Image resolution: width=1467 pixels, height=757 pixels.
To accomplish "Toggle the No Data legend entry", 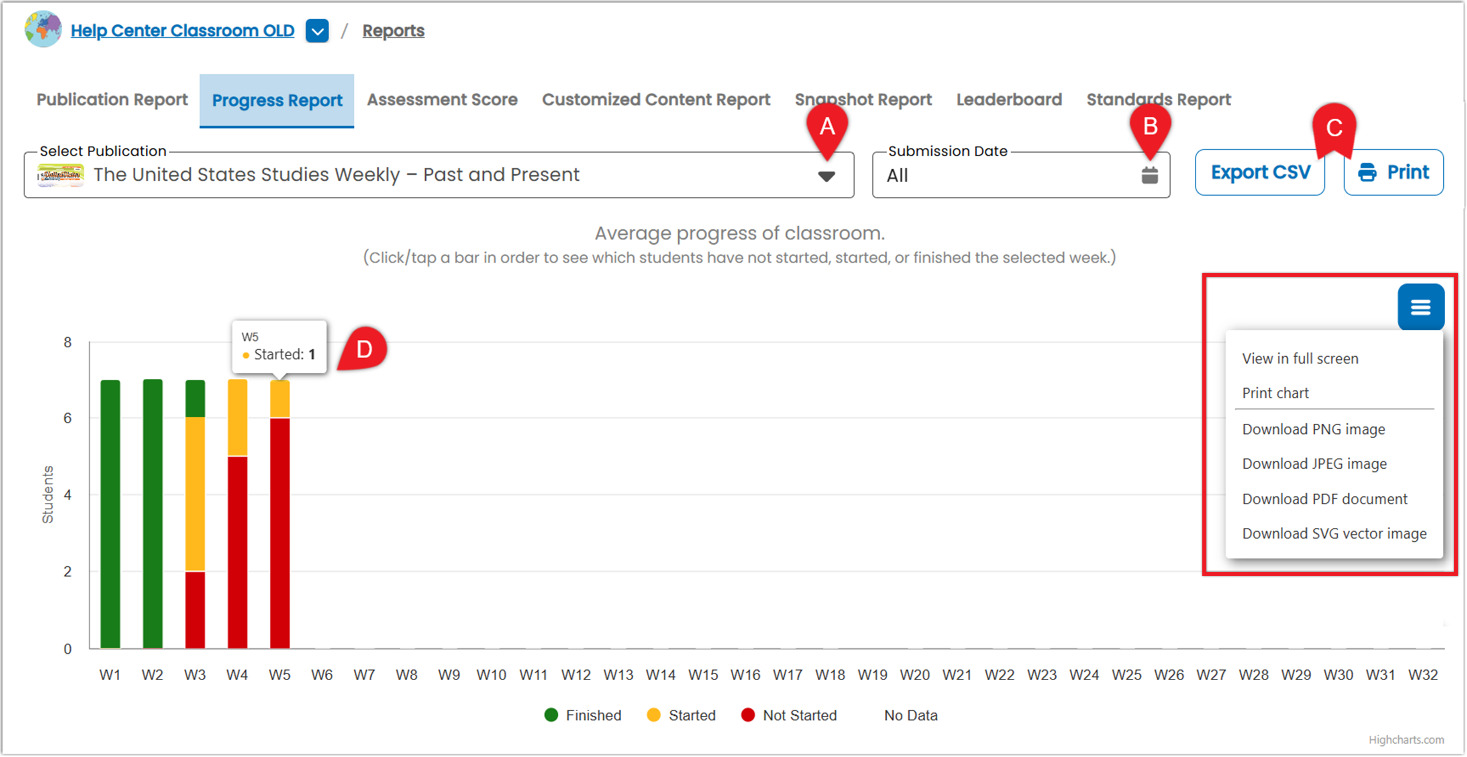I will (910, 715).
